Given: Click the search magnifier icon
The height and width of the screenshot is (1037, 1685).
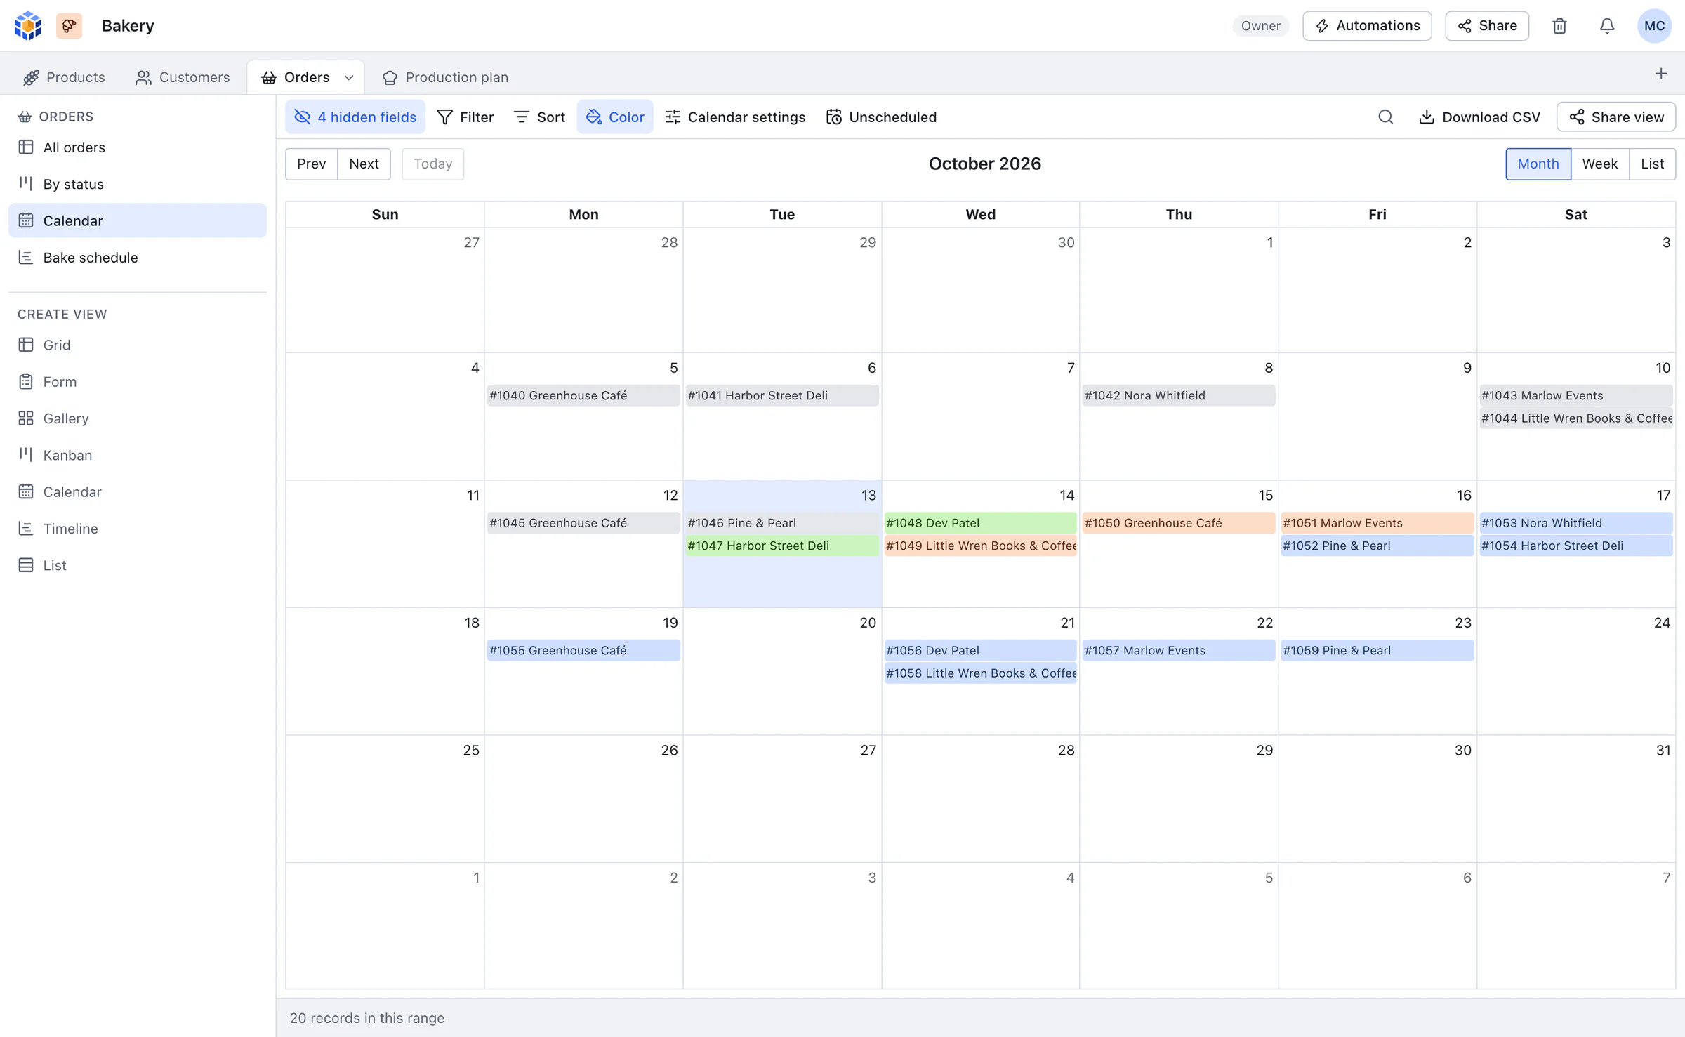Looking at the screenshot, I should tap(1385, 117).
